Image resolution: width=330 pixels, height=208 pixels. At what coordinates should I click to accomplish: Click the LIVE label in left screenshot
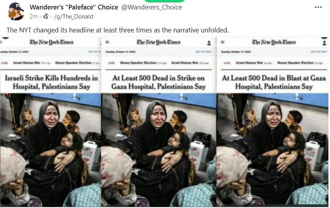(x=4, y=63)
